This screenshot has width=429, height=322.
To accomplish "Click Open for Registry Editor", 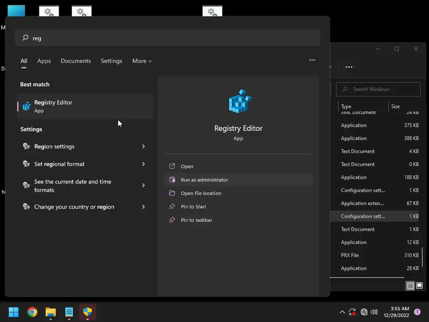I will 238,166.
